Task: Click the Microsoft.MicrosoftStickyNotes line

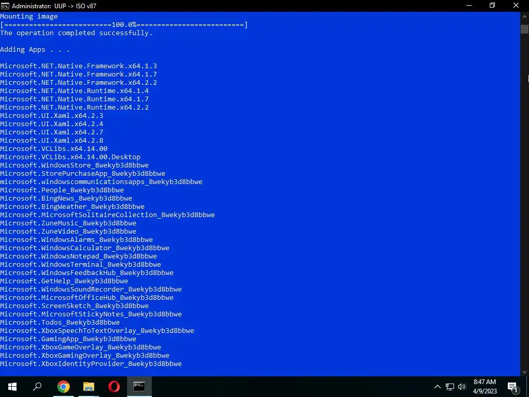Action: (x=91, y=314)
